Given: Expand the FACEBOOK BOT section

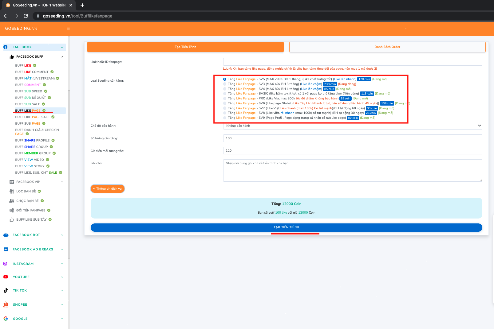Looking at the screenshot, I should coord(62,235).
